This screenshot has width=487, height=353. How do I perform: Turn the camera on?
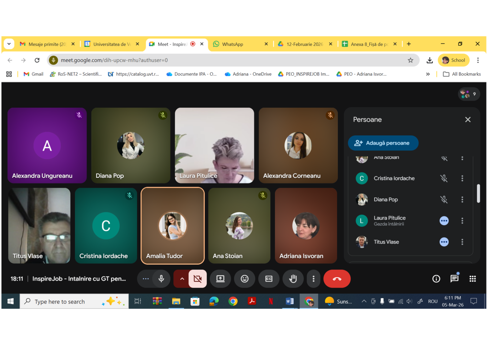coord(198,279)
